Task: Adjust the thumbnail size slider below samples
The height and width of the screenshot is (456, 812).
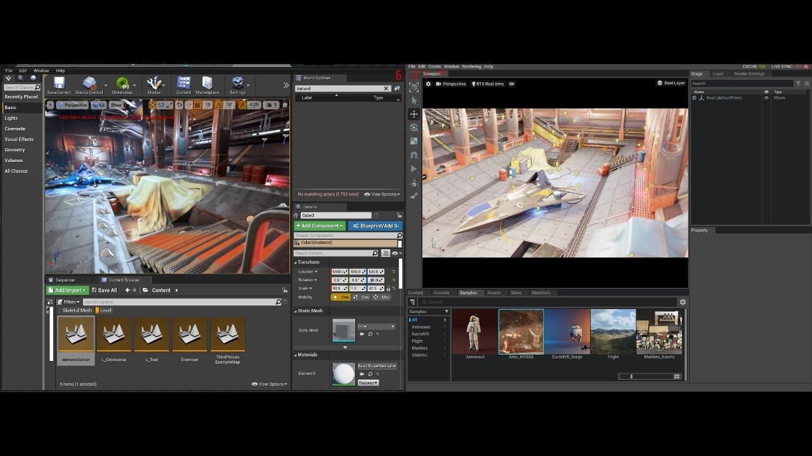Action: [x=631, y=376]
